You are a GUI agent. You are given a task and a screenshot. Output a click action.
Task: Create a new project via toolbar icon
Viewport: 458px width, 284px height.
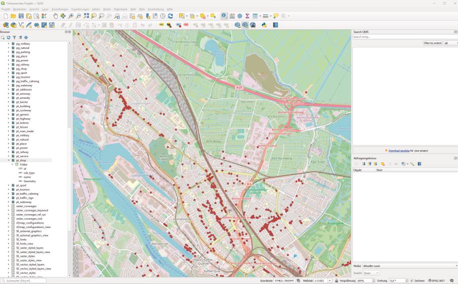coord(6,16)
